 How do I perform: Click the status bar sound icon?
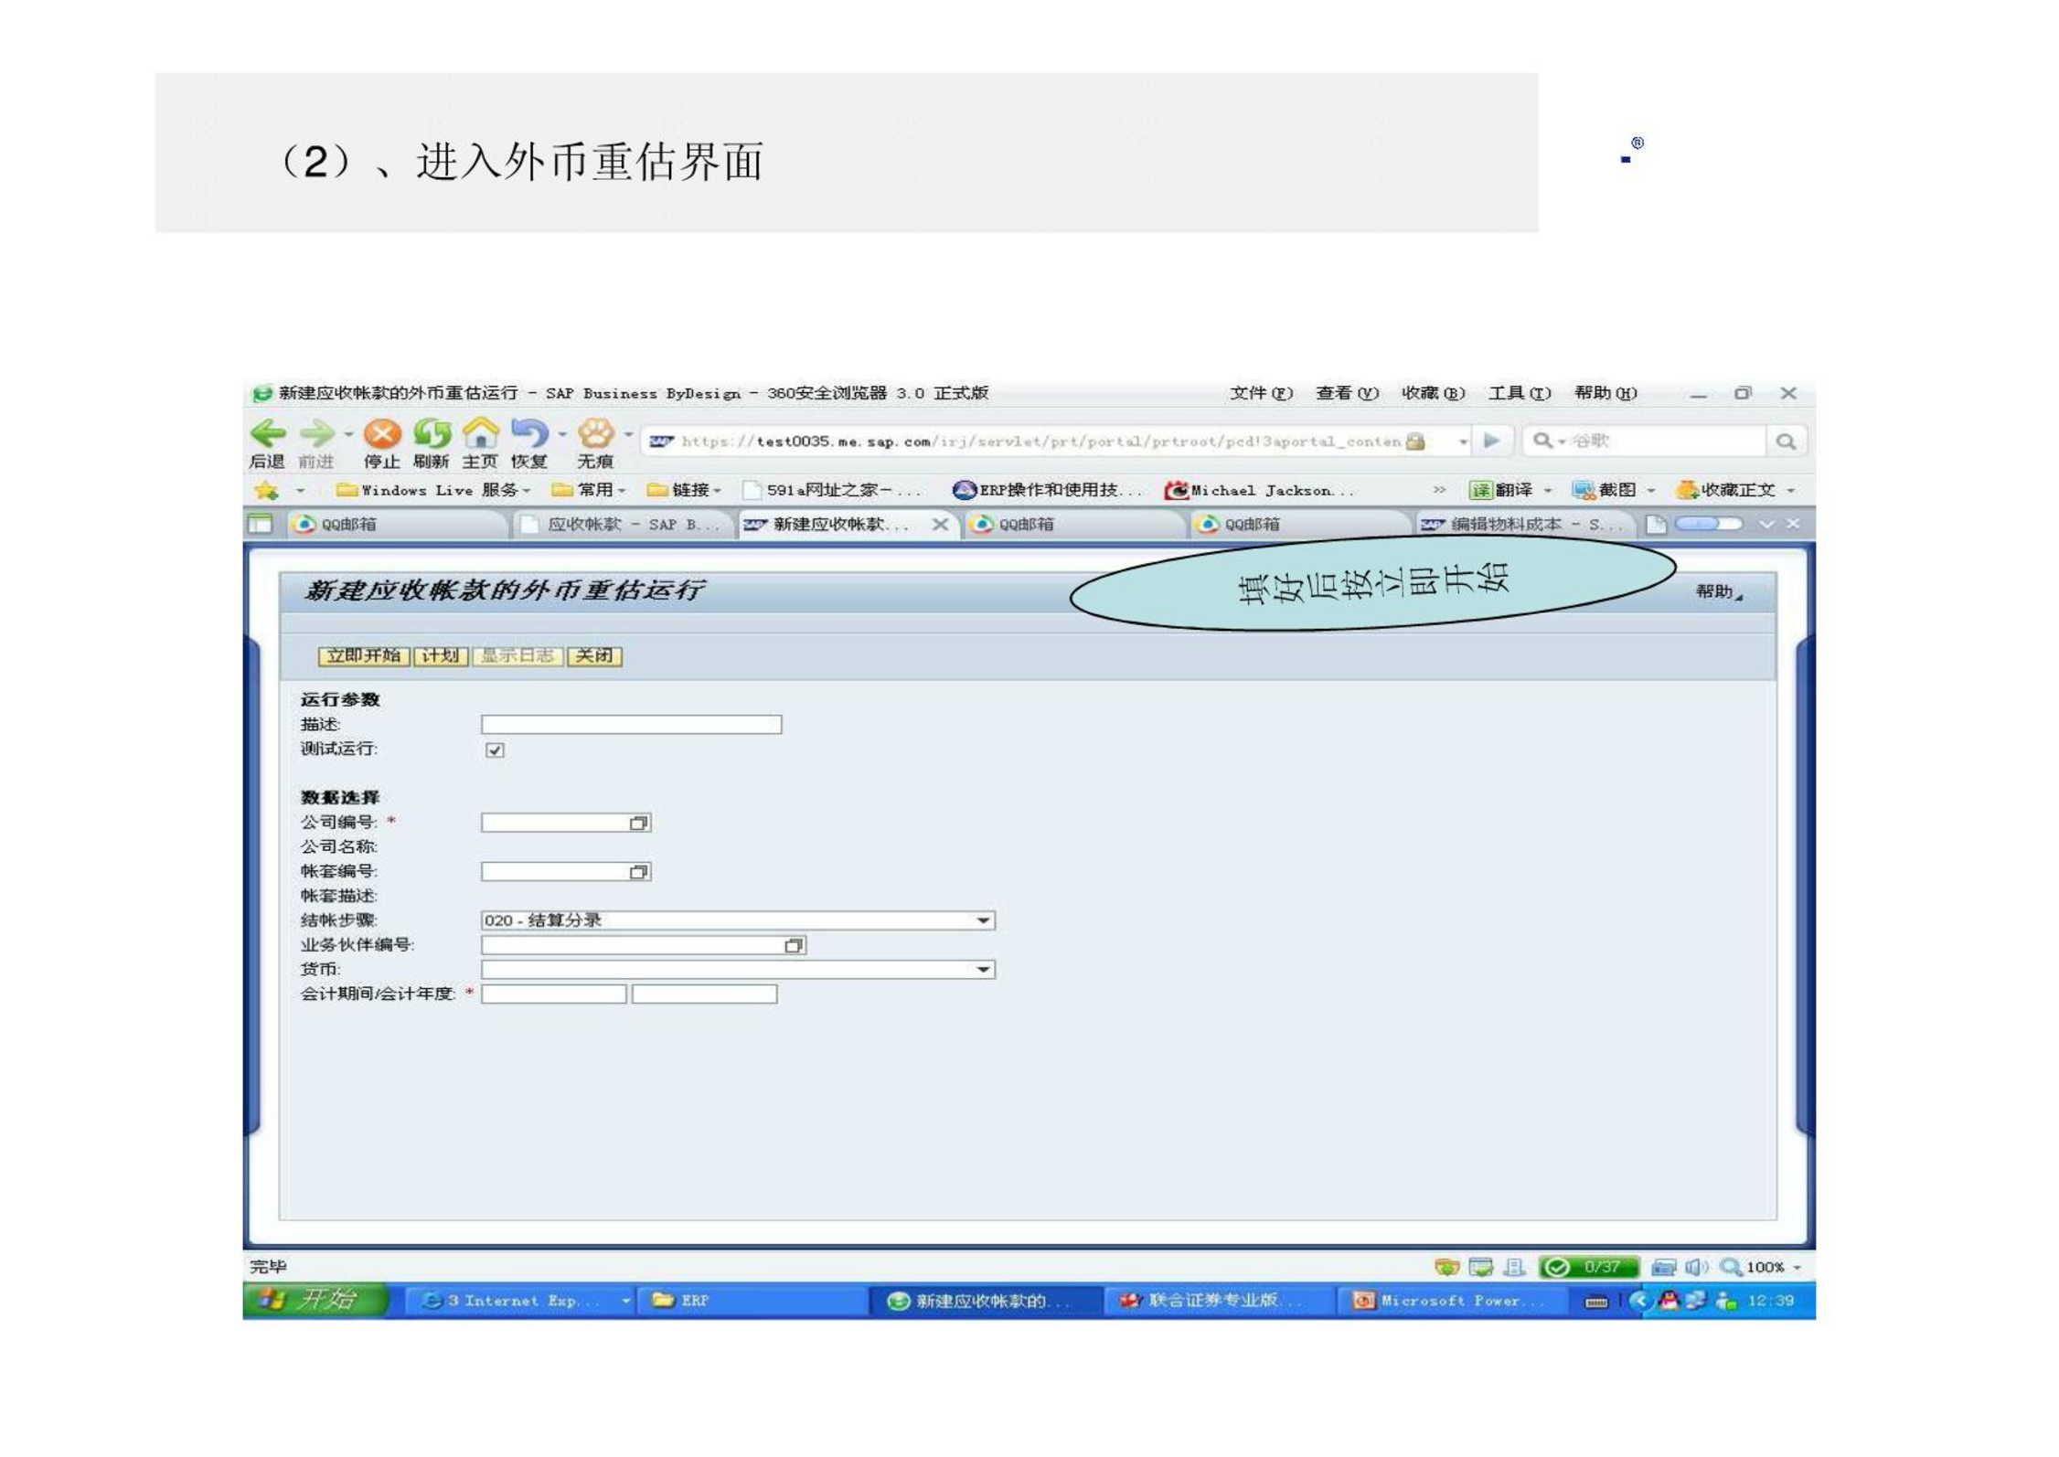coord(1697,1267)
